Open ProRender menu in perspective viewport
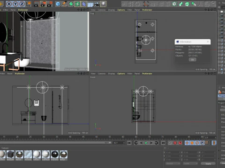This screenshot has width=225, height=168. (23, 10)
